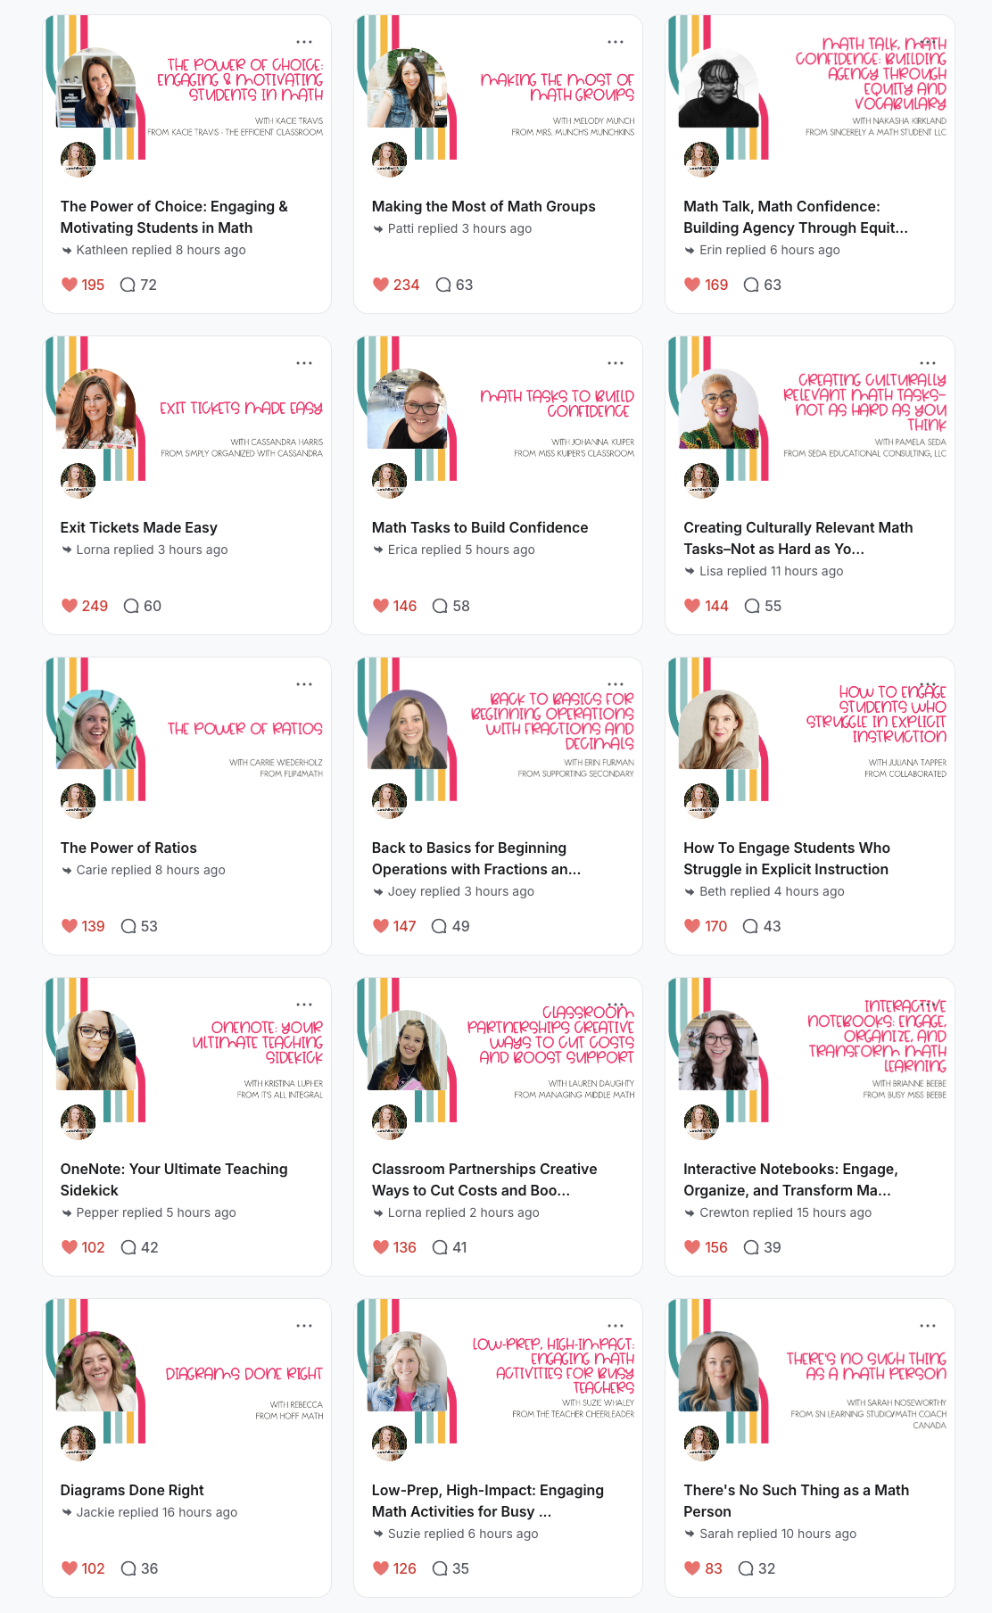Open OneNote: Your Ultimate Teaching Sidekick title
Viewport: 992px width, 1613px height.
[174, 1179]
